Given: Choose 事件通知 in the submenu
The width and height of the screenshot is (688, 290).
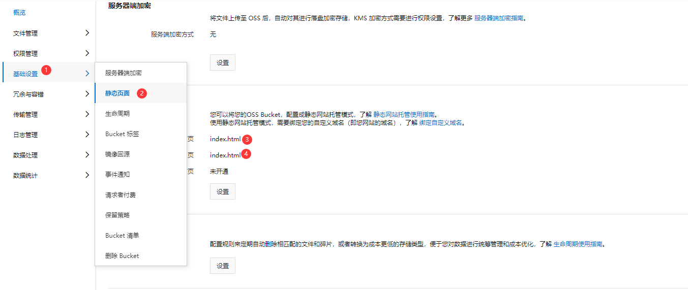Looking at the screenshot, I should pos(141,174).
